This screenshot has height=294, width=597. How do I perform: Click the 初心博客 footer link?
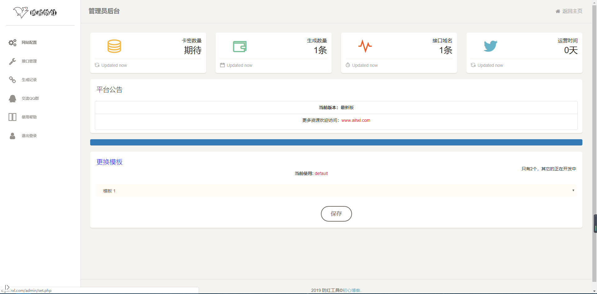point(351,290)
